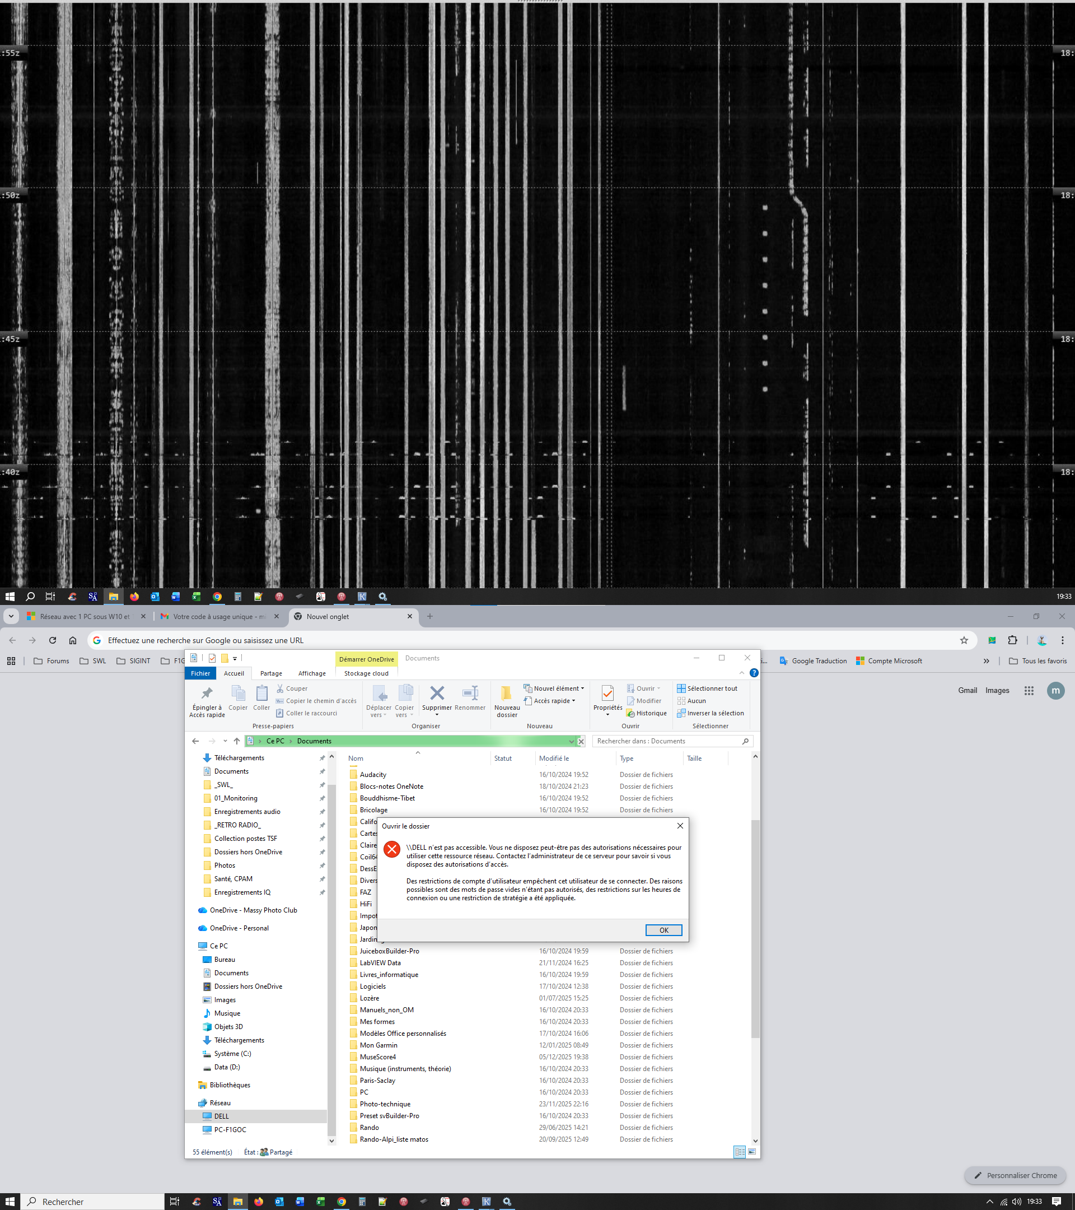This screenshot has width=1075, height=1210.
Task: Close the 'Ouvrir le dossier' dialog with X
Action: [680, 826]
